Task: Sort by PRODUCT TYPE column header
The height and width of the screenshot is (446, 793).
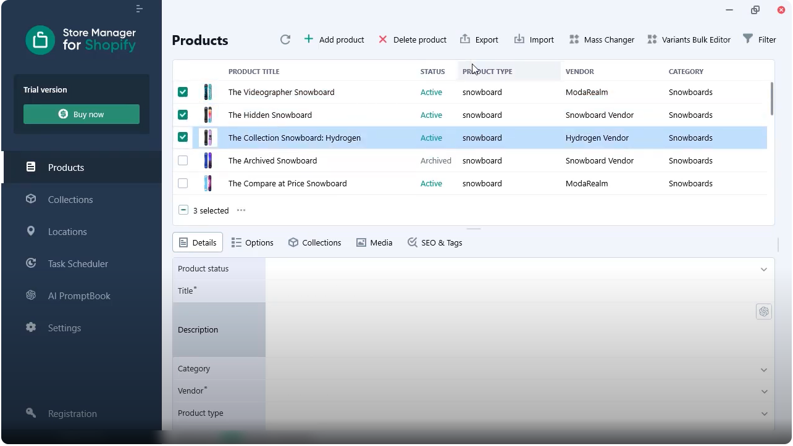Action: coord(487,72)
